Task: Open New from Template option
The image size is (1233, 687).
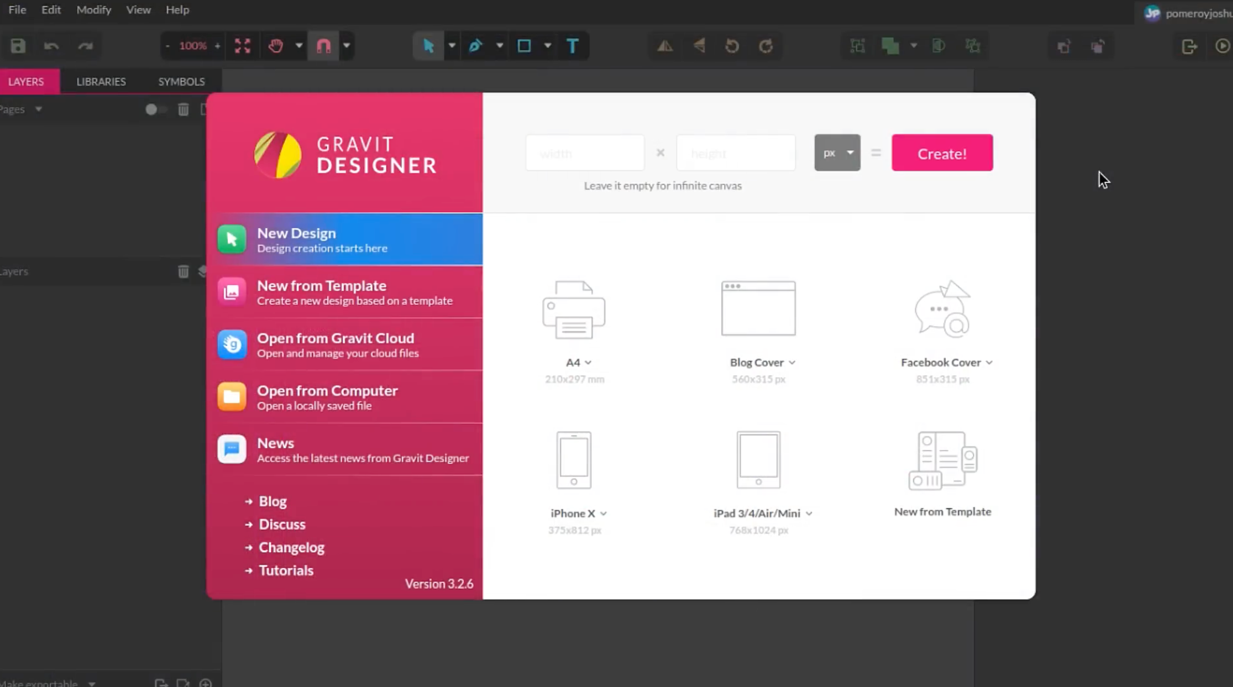Action: (x=345, y=292)
